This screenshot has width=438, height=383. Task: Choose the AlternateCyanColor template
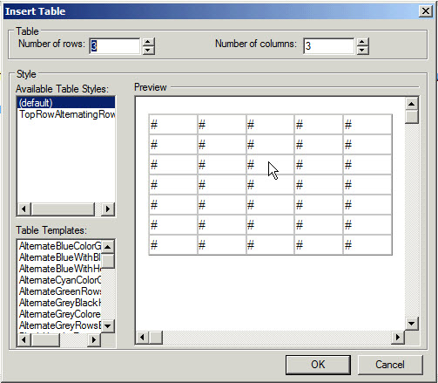click(x=59, y=280)
